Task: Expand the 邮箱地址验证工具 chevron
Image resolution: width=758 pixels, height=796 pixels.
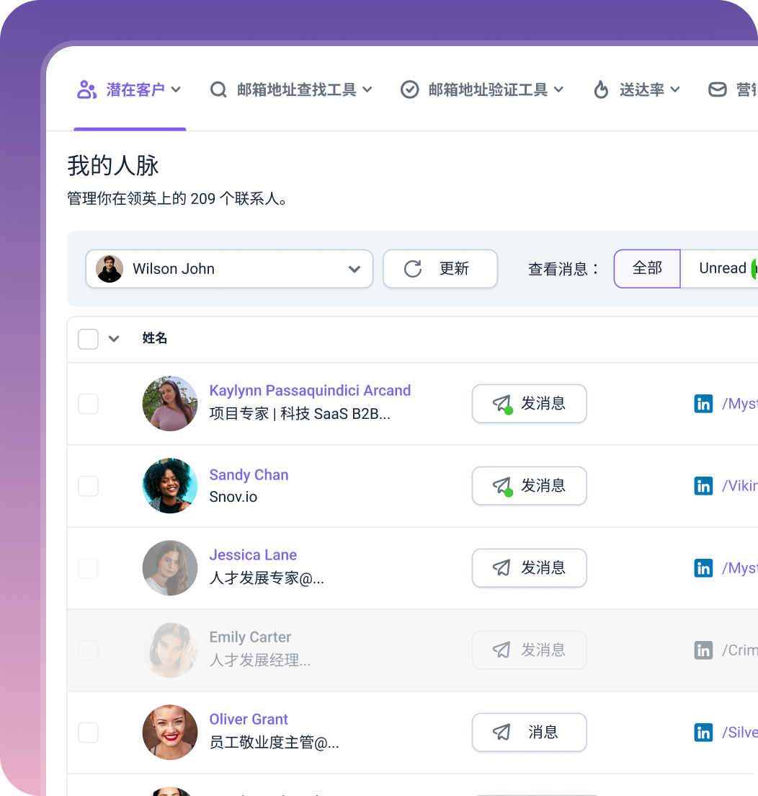Action: coord(558,90)
